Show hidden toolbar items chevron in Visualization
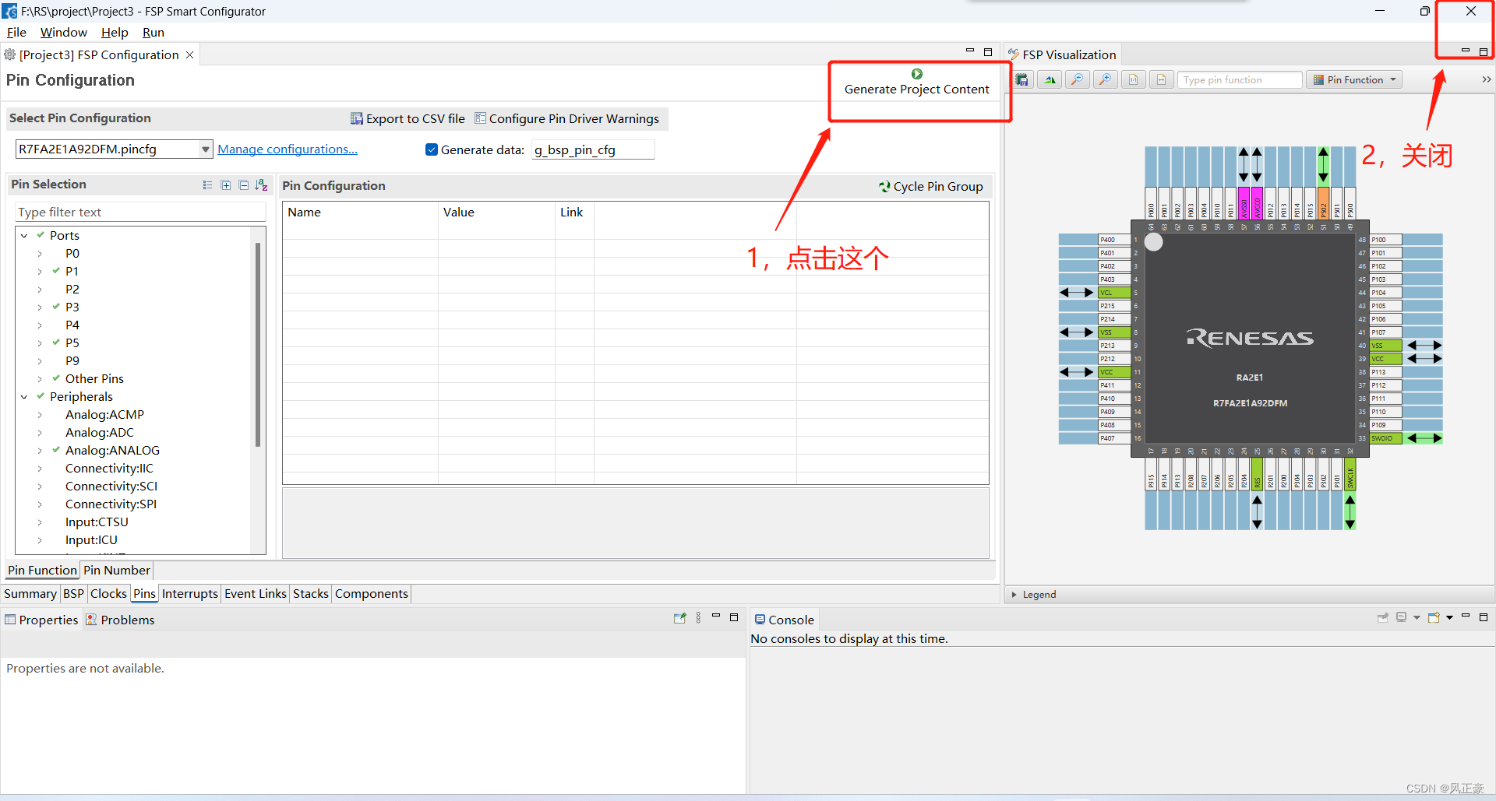The image size is (1496, 801). [1486, 79]
